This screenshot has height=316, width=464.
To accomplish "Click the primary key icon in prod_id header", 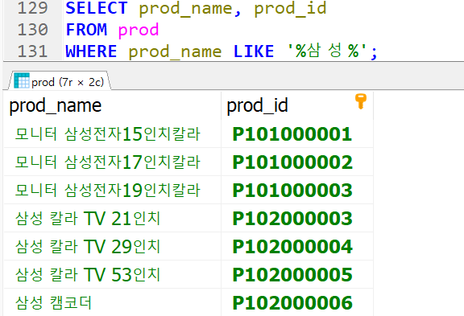I will 361,101.
